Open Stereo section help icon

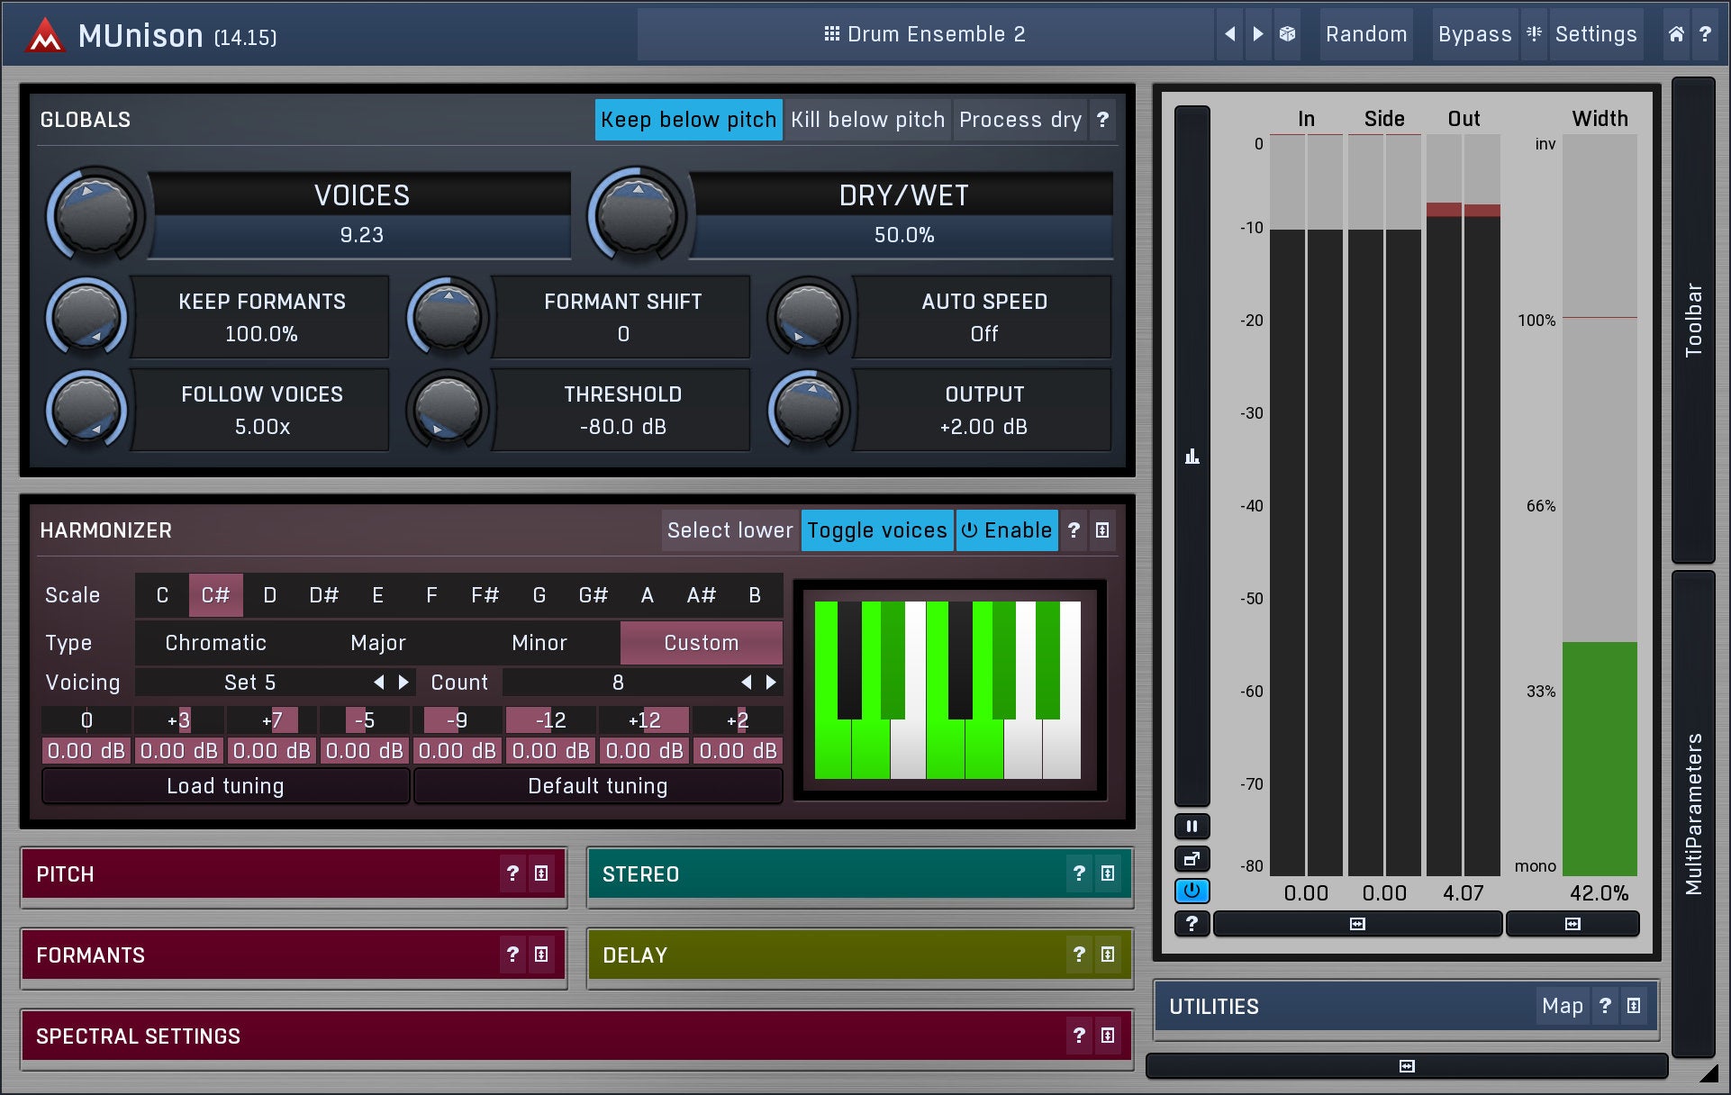point(1079,873)
